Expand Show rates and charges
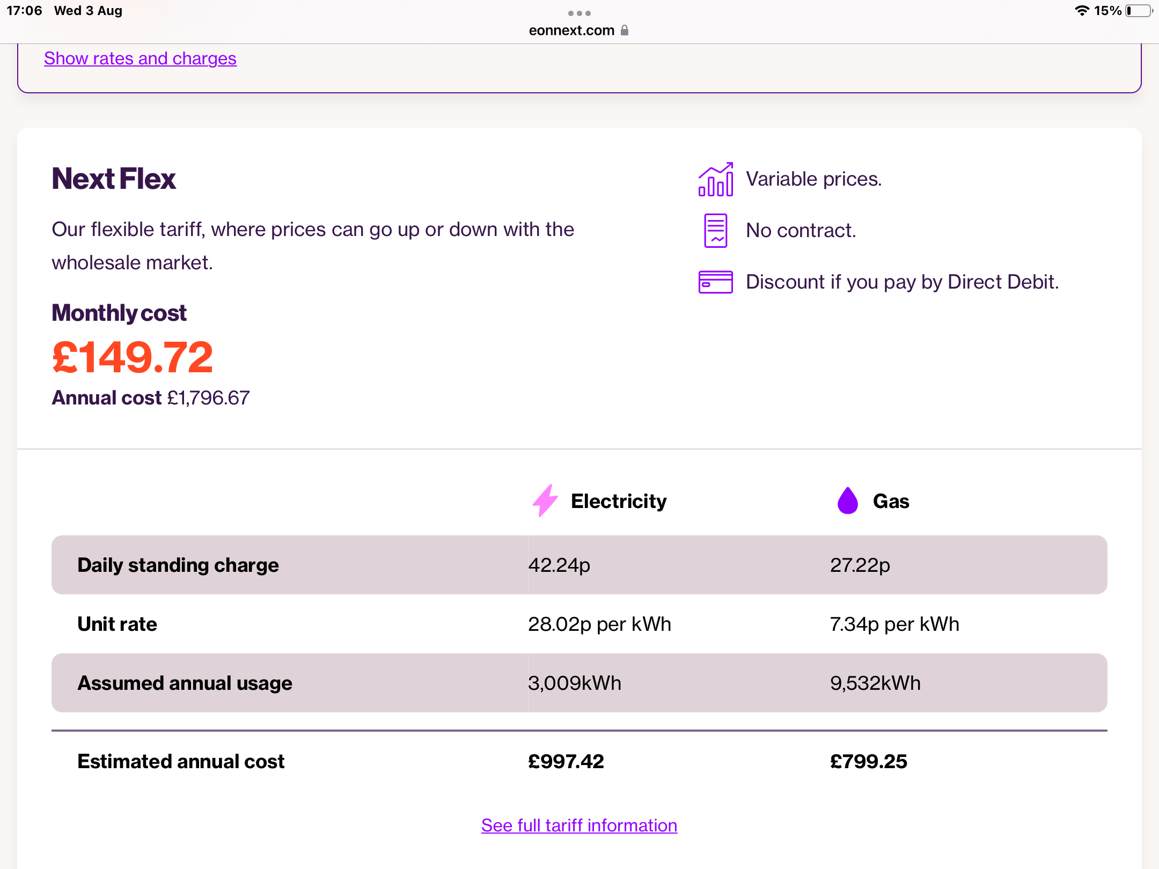 (140, 58)
